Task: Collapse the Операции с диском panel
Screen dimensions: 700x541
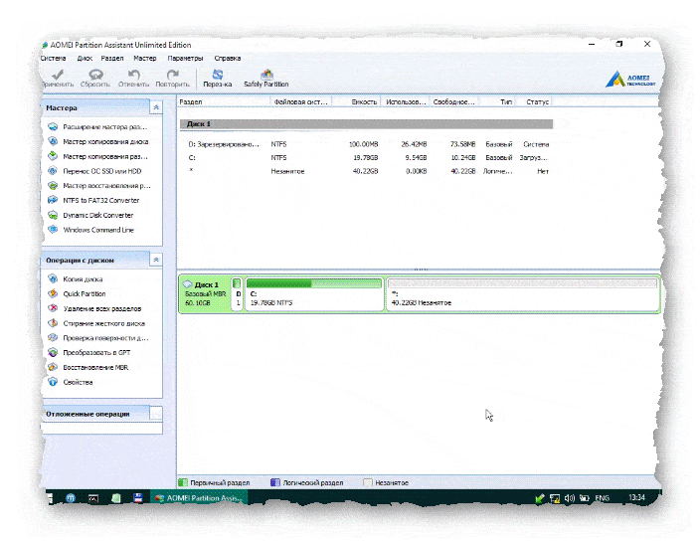Action: tap(156, 260)
